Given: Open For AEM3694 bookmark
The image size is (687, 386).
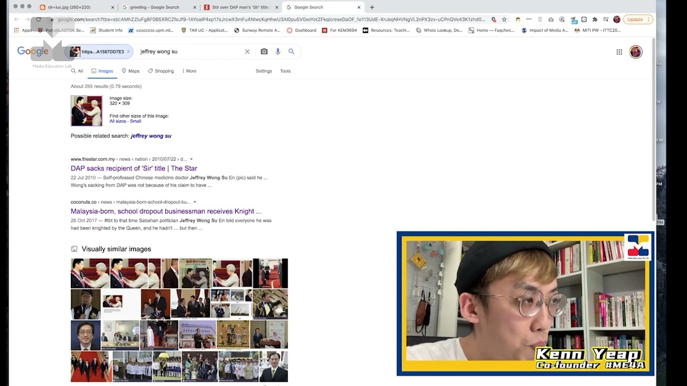Looking at the screenshot, I should pyautogui.click(x=340, y=31).
